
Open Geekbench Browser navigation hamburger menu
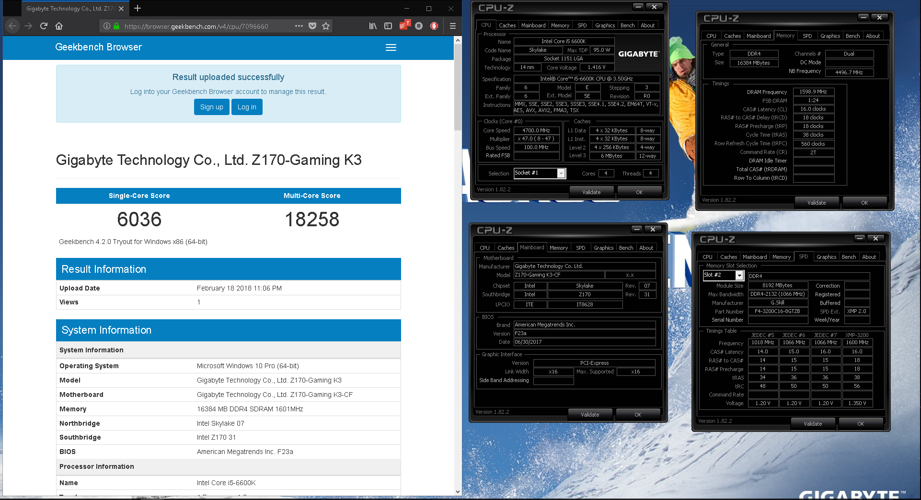391,47
